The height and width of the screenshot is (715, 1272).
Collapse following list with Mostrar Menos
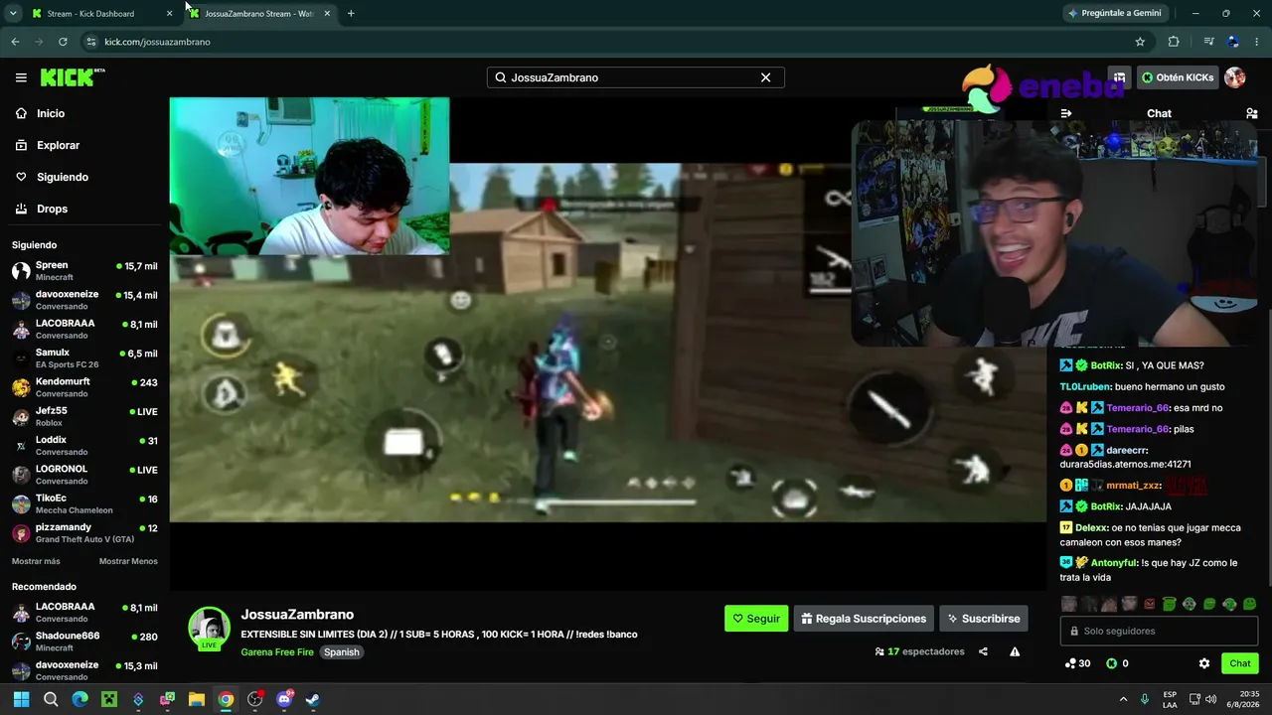128,561
